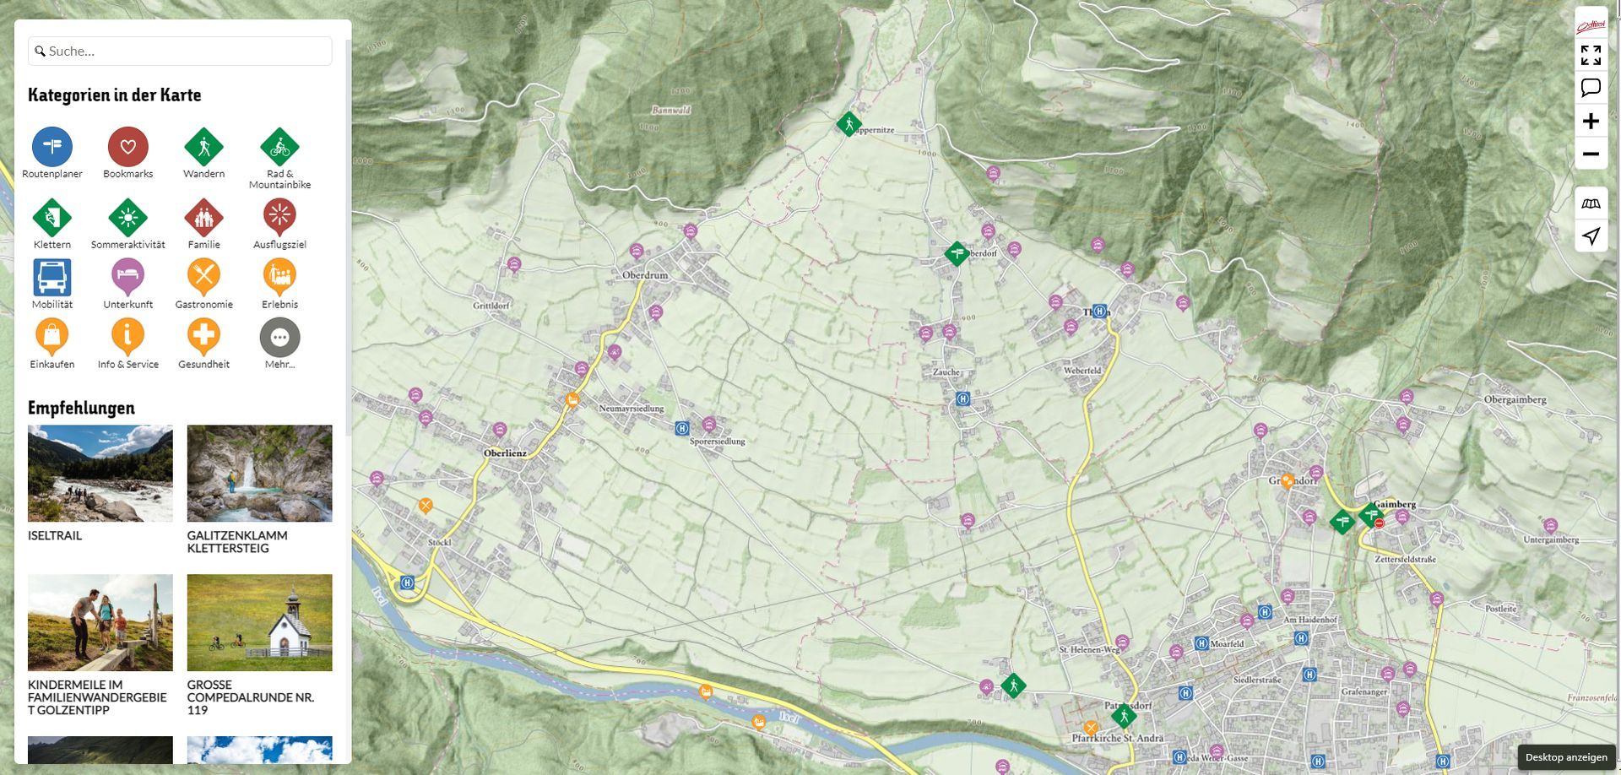Screen dimensions: 1621x775
Task: Click the ISELTRAIL title link
Action: 55,535
